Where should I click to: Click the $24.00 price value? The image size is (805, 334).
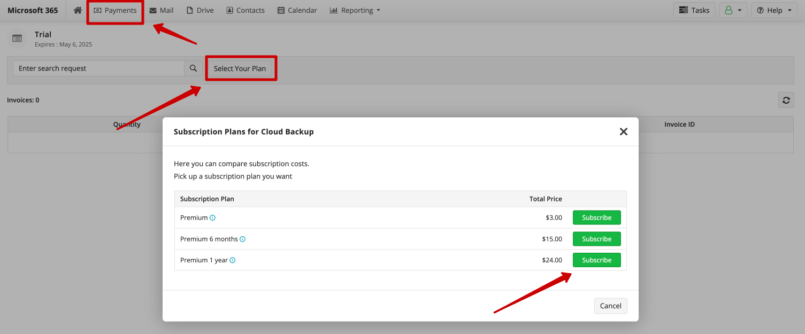tap(552, 260)
